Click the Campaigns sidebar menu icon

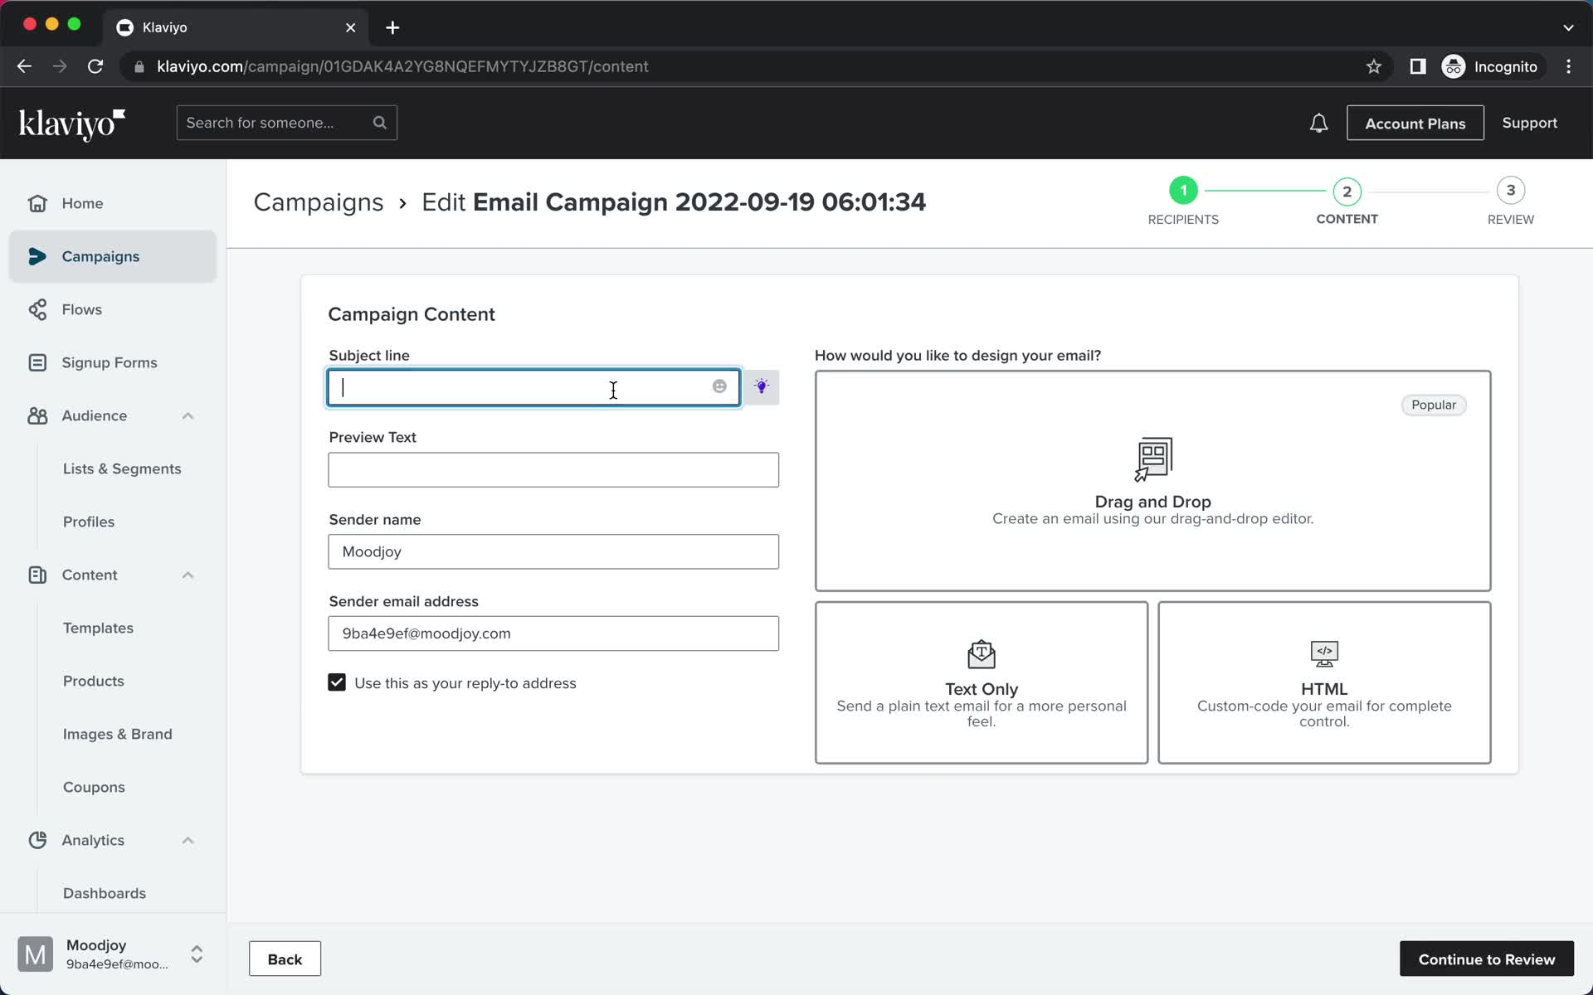(37, 255)
